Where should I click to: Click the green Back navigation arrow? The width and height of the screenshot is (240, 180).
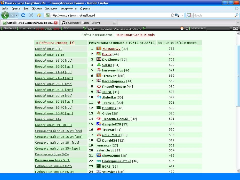pos(5,15)
